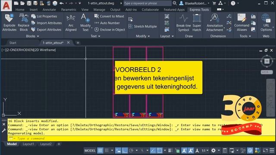
Task: Click the search magnifier icon
Action: (x=174, y=3)
